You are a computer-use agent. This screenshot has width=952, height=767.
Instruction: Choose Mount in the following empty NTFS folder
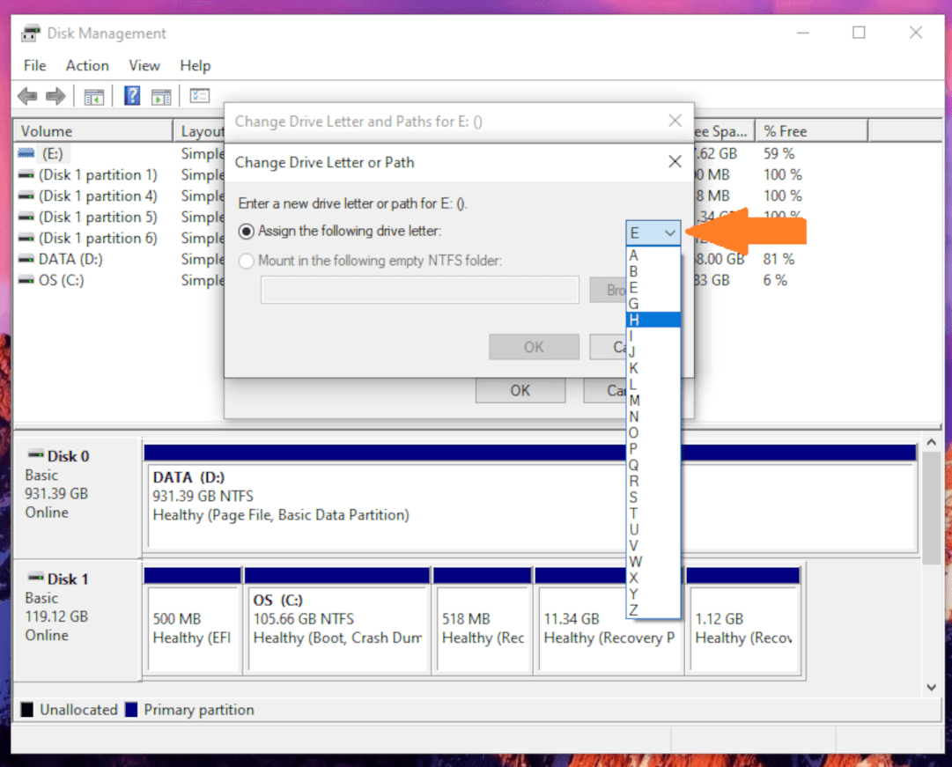(247, 260)
